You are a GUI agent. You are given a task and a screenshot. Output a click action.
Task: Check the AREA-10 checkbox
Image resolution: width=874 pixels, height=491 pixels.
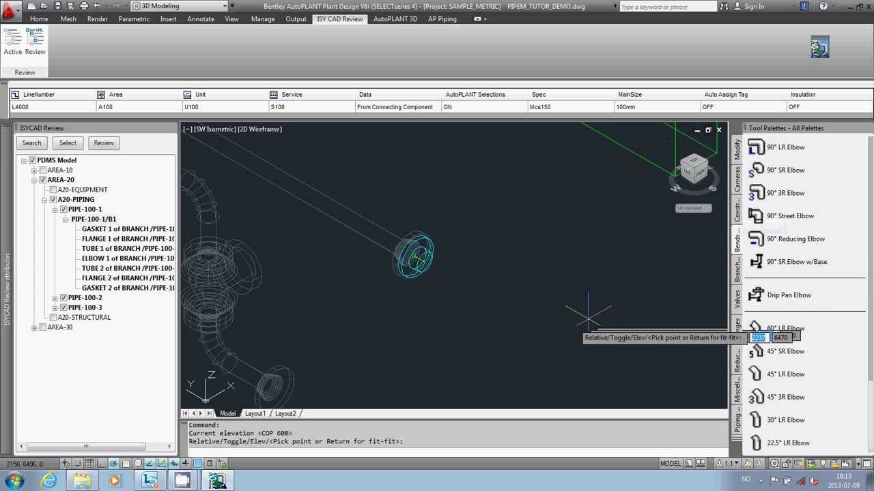(x=42, y=170)
